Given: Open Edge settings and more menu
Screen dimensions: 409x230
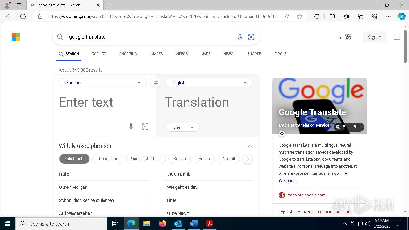Looking at the screenshot, I should (x=388, y=16).
